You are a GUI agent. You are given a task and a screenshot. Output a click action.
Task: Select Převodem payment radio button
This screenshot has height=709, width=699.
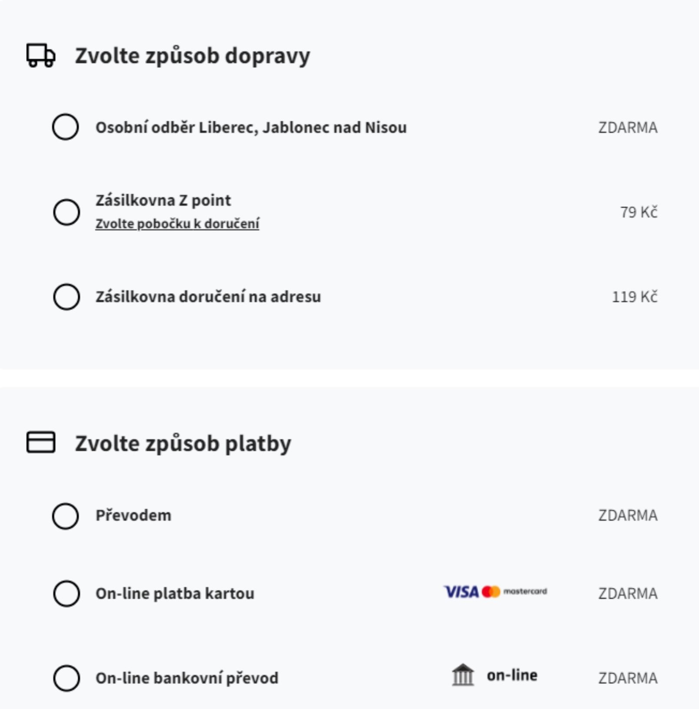point(65,516)
